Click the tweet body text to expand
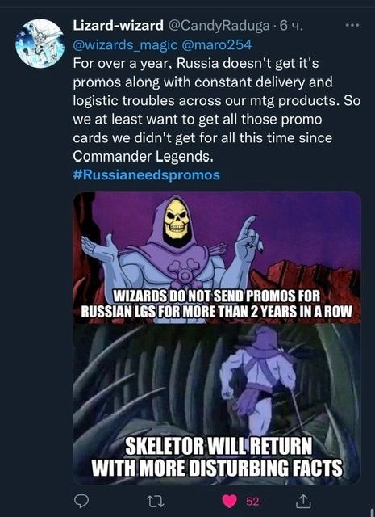Screen dimensions: 375x517 point(217,110)
